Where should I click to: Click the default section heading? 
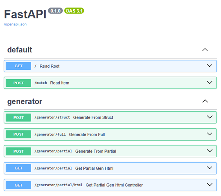click(x=20, y=50)
